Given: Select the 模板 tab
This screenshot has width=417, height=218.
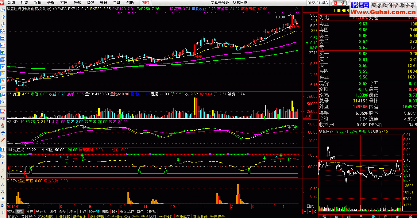Looking at the screenshot, I should [x=20, y=212].
